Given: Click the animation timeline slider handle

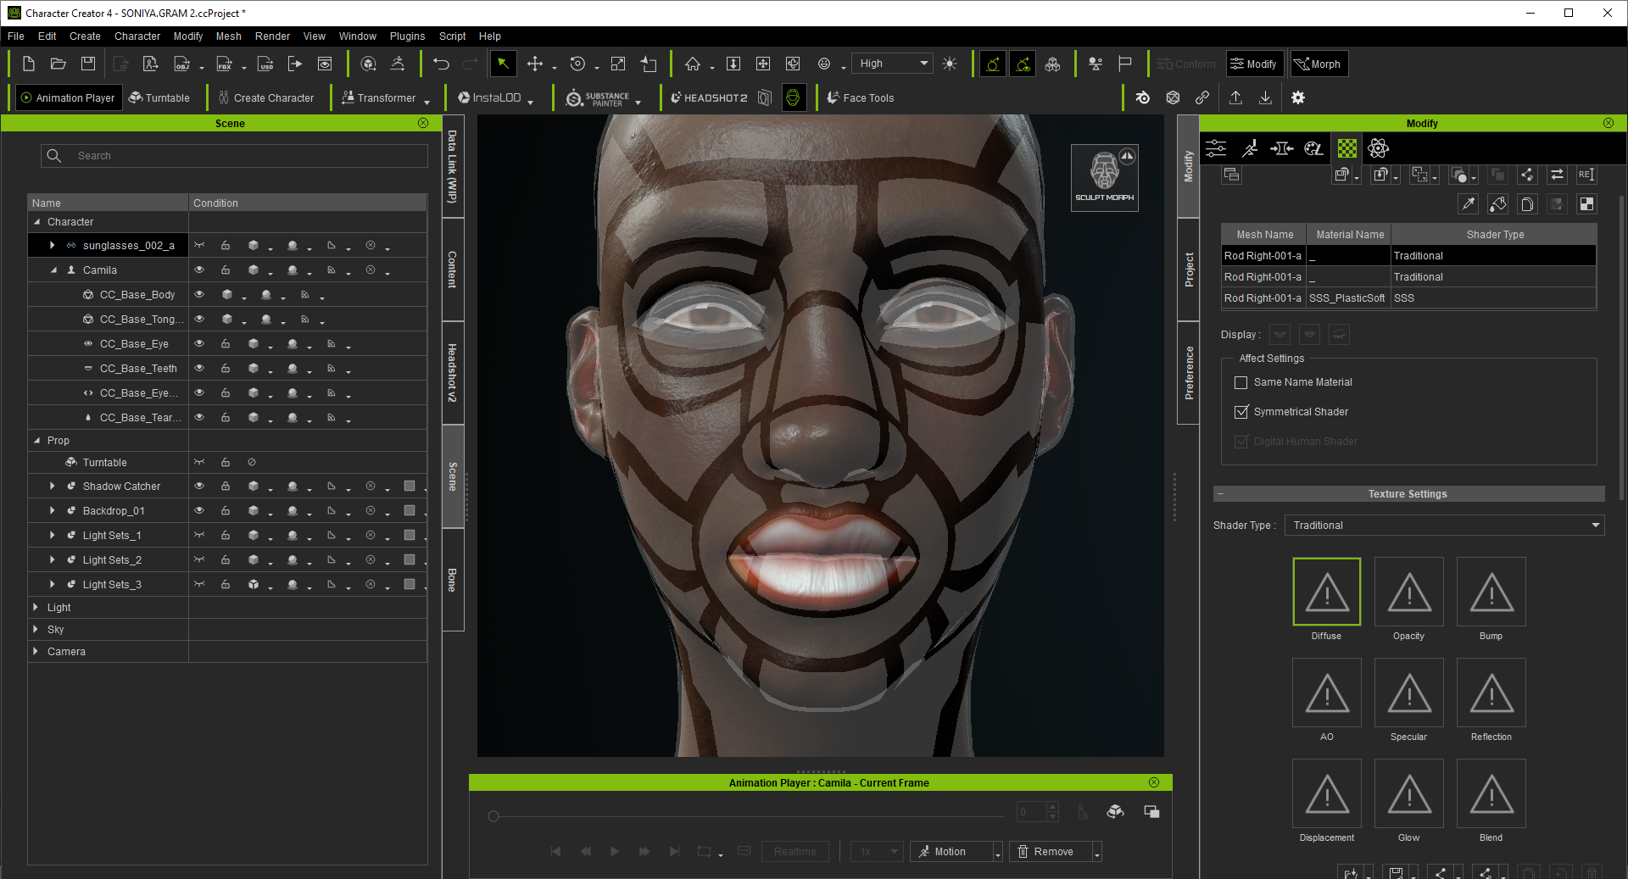Looking at the screenshot, I should click(x=493, y=817).
